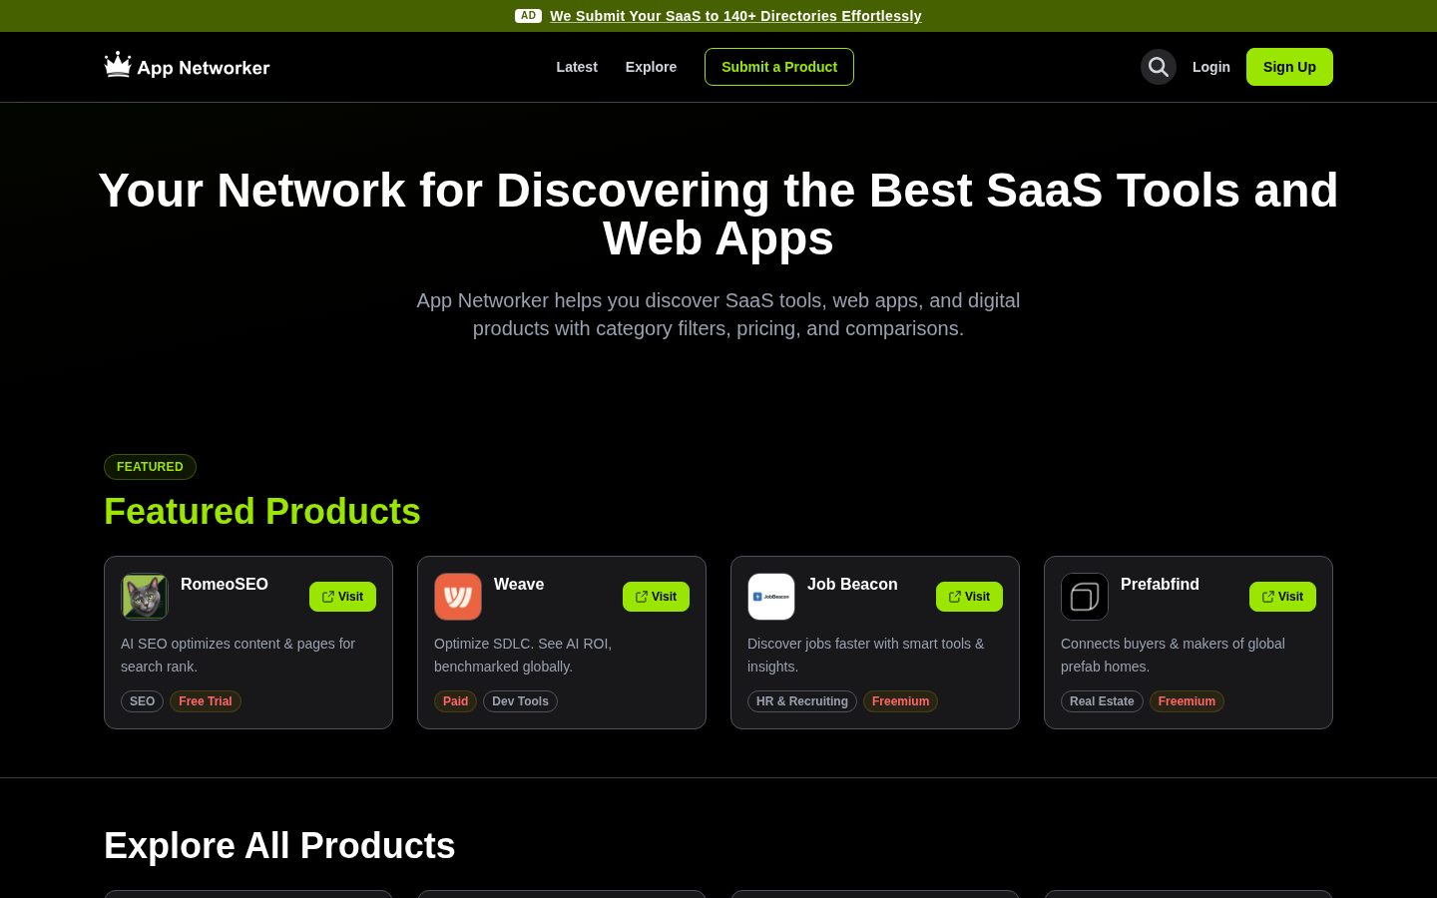The height and width of the screenshot is (898, 1437).
Task: Visit the Prefabfind product
Action: click(x=1282, y=597)
